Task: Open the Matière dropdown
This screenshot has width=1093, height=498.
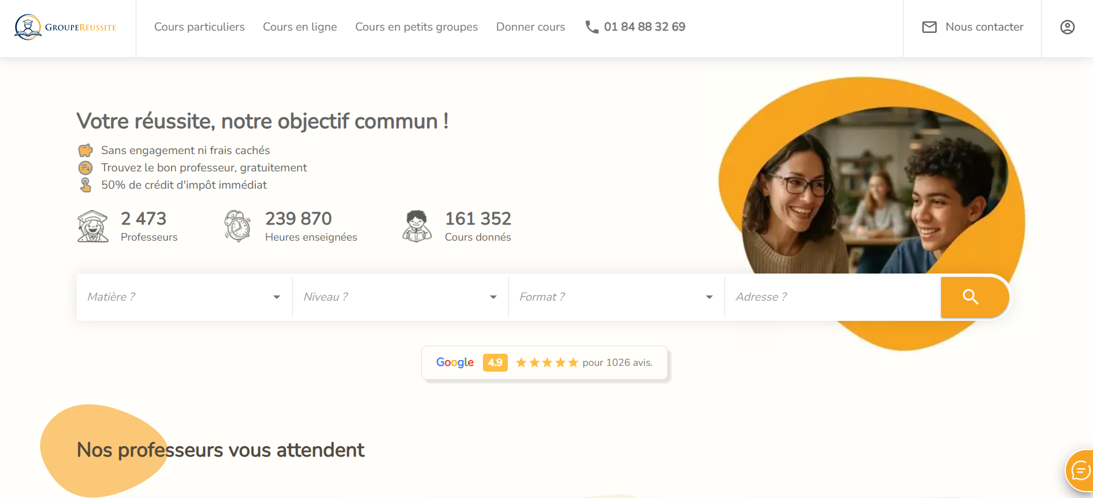Action: point(184,297)
